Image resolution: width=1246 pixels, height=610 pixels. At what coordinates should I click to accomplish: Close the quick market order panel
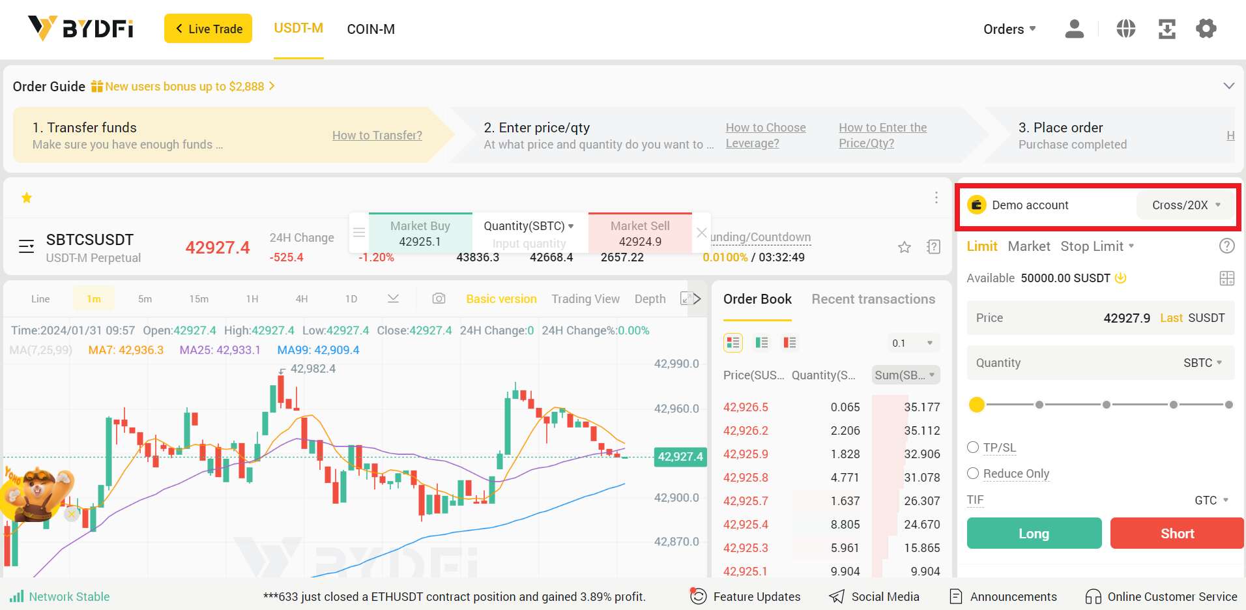tap(701, 233)
